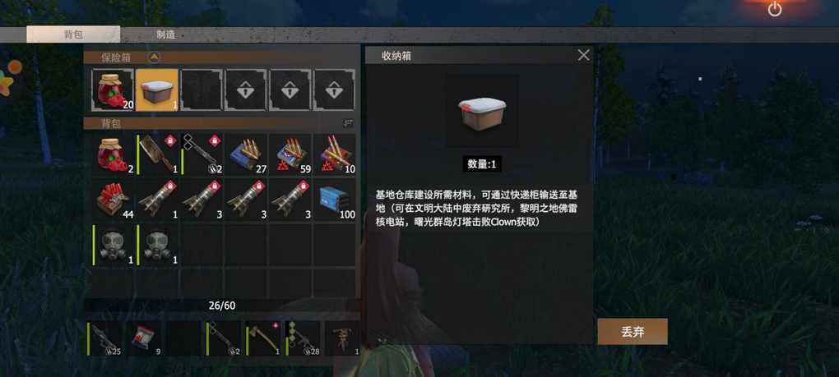Select the red item bag with count 9
839x377 pixels.
tap(144, 338)
